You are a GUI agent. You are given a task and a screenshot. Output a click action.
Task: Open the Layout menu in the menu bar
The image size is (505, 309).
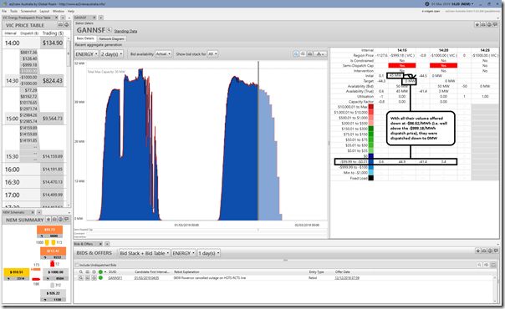[x=44, y=11]
